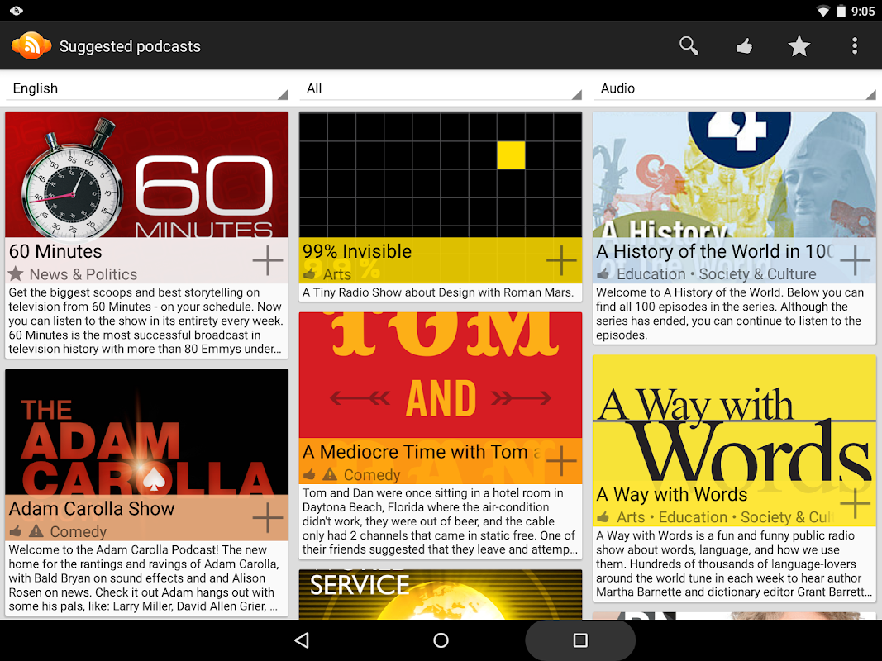Image resolution: width=882 pixels, height=661 pixels.
Task: Tap explicit warning icon on A Mediocre Time
Action: pos(330,474)
